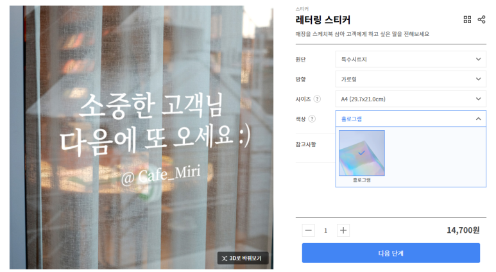Click the quantity field showing 1
The image size is (496, 272).
pos(325,230)
